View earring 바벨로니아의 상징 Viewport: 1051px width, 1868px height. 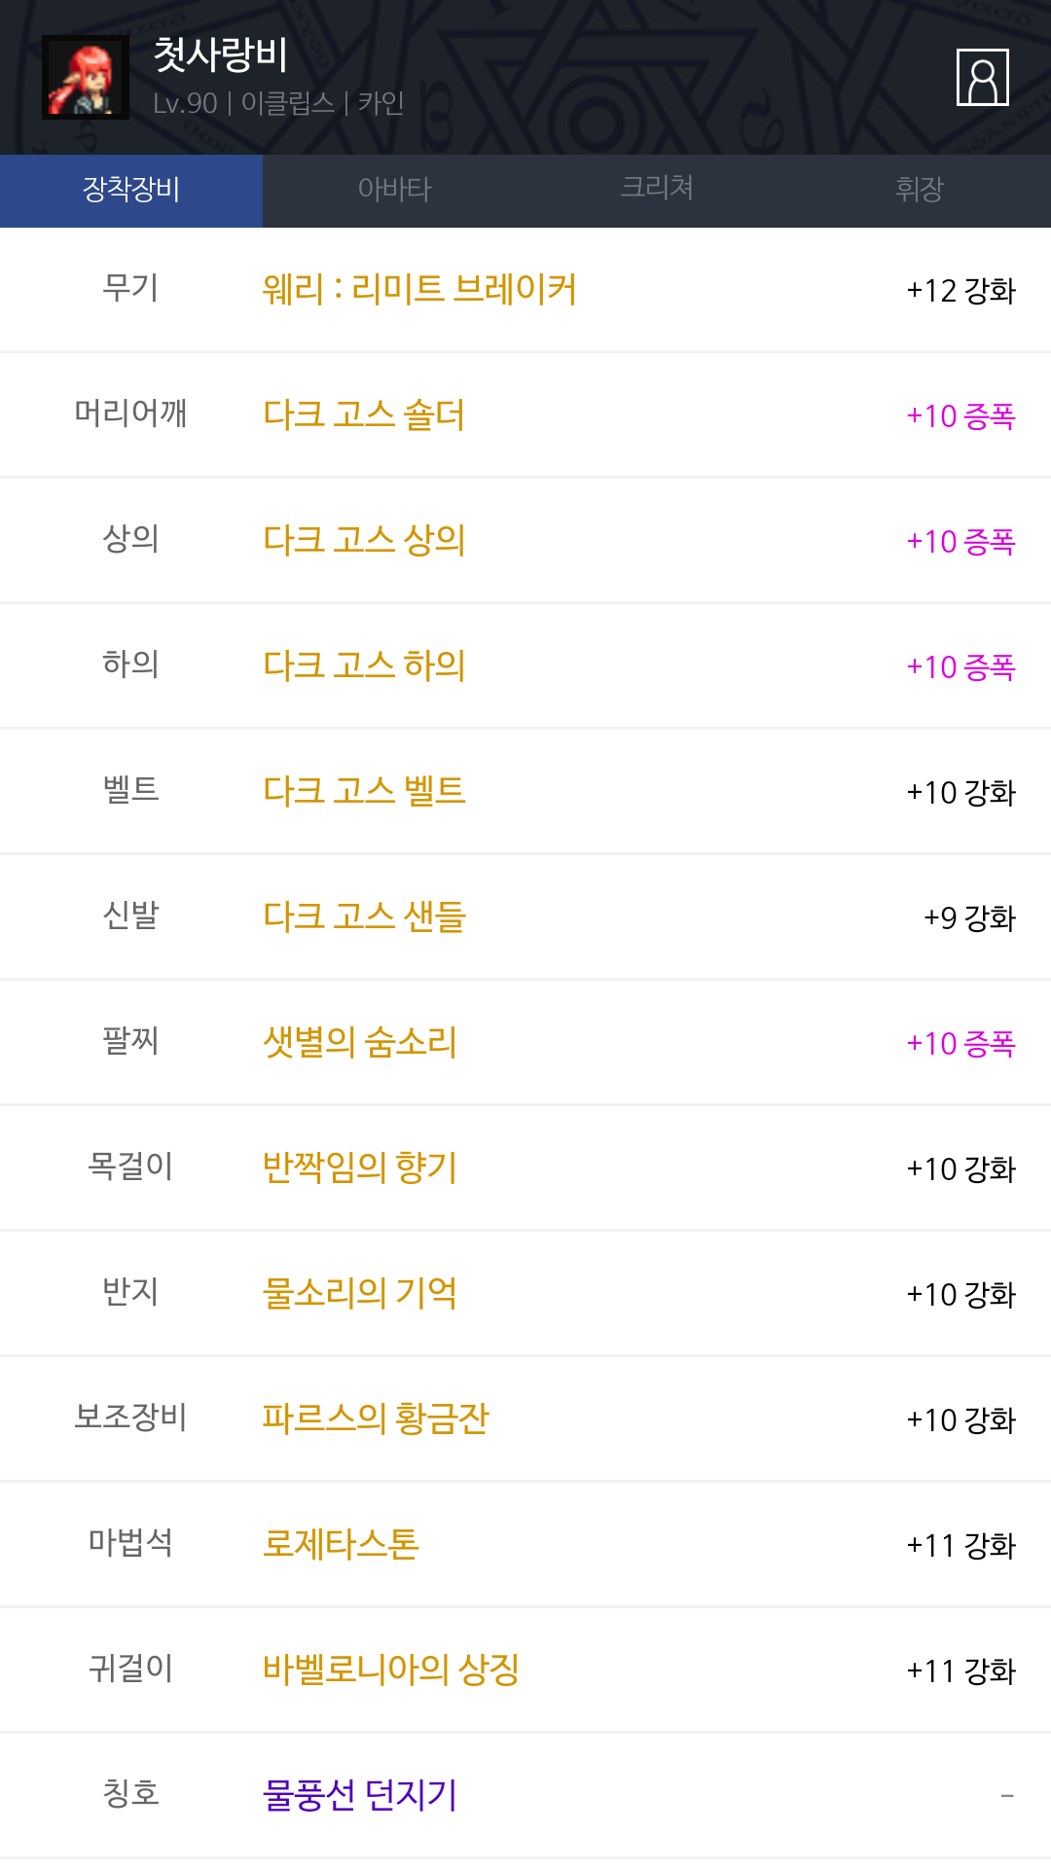tap(390, 1670)
